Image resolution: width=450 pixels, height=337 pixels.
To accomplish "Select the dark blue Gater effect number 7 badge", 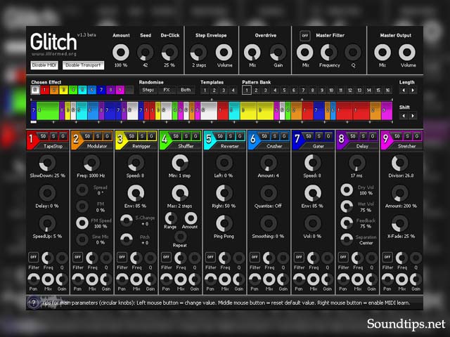I will pyautogui.click(x=297, y=139).
